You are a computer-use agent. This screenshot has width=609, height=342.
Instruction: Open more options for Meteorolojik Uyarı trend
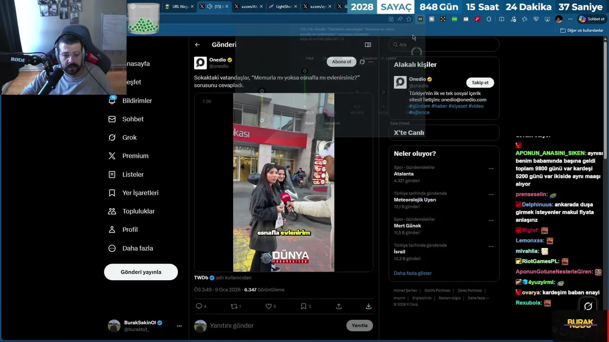pyautogui.click(x=491, y=195)
